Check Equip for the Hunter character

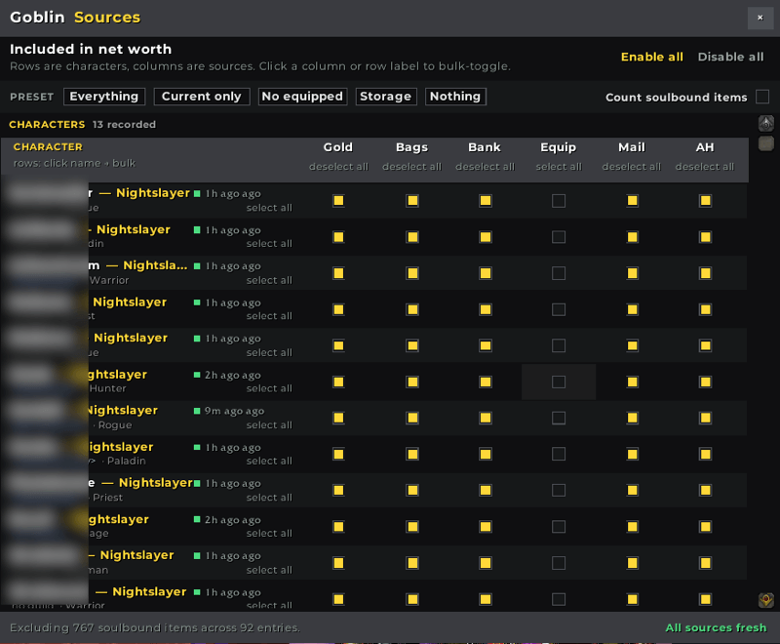[x=559, y=382]
